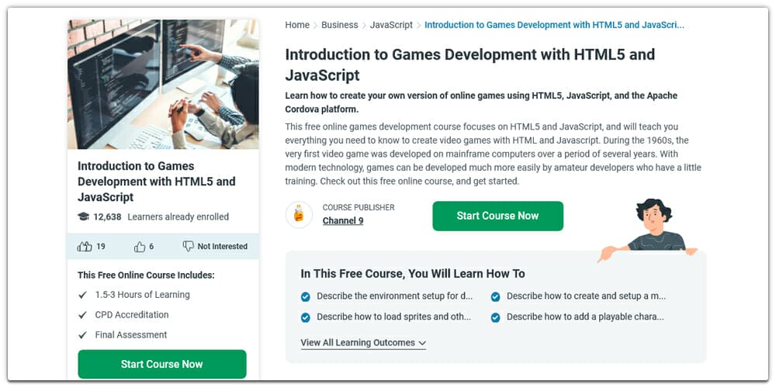Click the Not Interested thumbs-down icon

(x=188, y=247)
